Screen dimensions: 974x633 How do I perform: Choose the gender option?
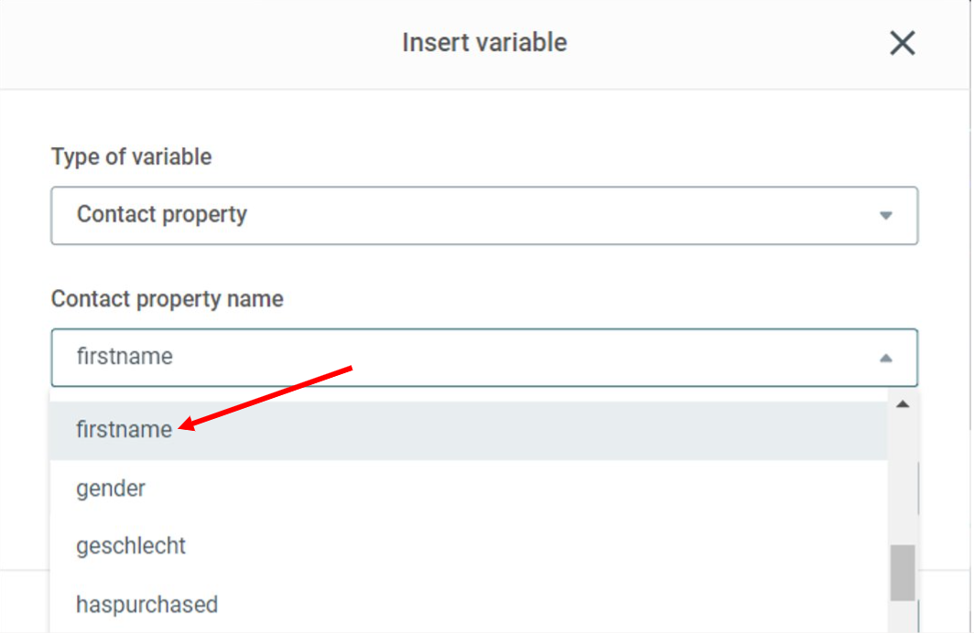[111, 489]
